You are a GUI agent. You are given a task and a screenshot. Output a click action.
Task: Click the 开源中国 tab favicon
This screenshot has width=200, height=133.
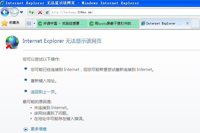(40, 24)
